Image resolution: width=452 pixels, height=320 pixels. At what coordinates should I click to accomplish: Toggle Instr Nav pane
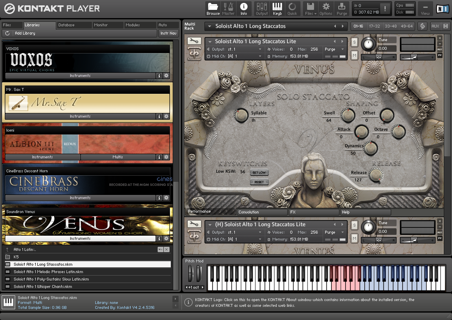[168, 33]
